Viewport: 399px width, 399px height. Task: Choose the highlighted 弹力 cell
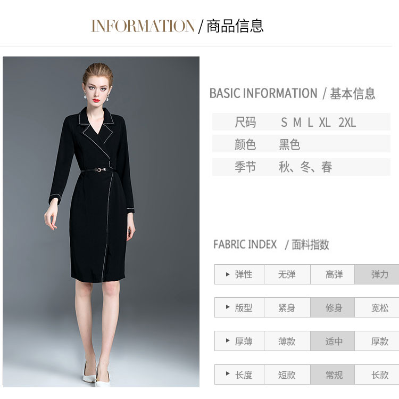point(377,274)
